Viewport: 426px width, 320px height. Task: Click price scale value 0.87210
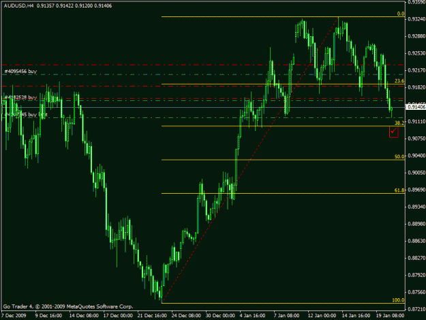[x=416, y=309]
